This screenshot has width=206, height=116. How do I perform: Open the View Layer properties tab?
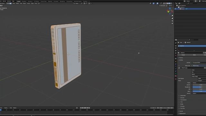(x=176, y=51)
